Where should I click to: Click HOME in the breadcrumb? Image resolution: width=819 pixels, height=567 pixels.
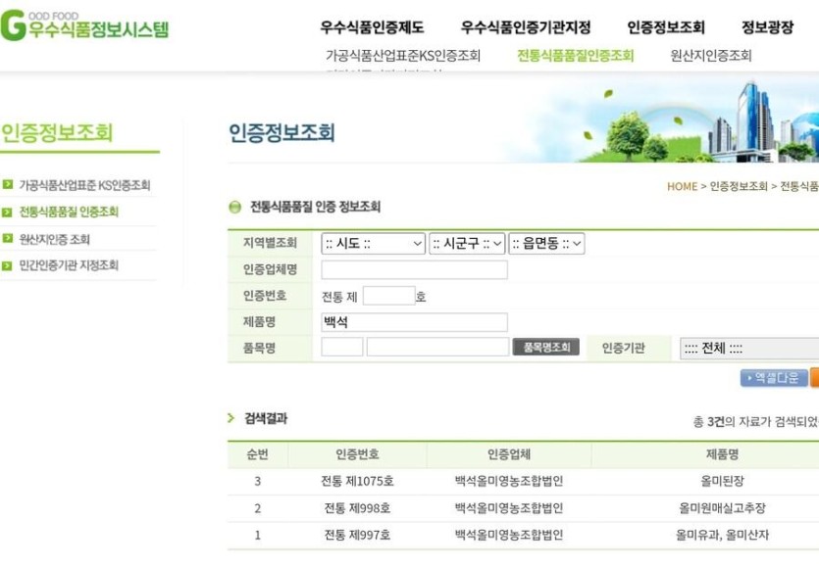coord(682,186)
